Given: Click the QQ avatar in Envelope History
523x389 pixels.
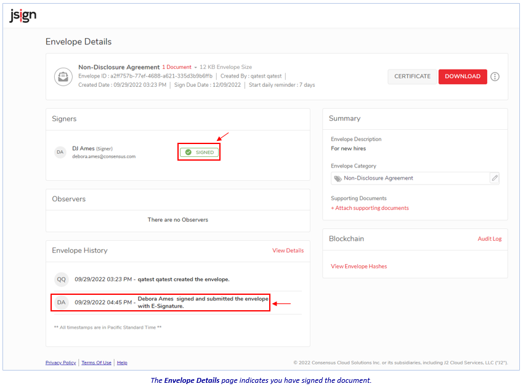Looking at the screenshot, I should tap(62, 279).
